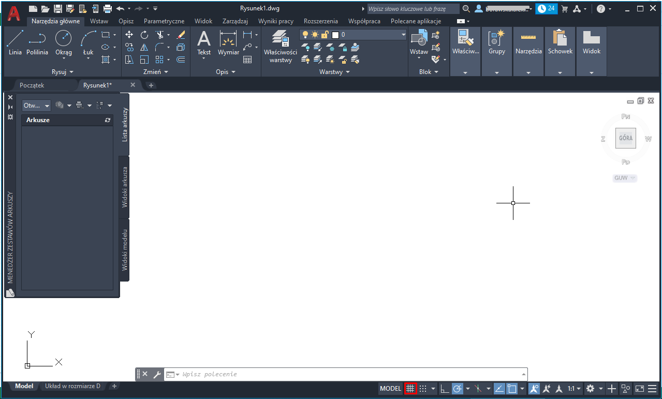The height and width of the screenshot is (399, 662).
Task: Click the Schowek panel button
Action: coord(560,52)
